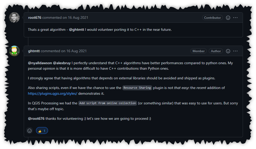This screenshot has width=256, height=149.
Task: Click the Author badge
Action: pos(216,51)
